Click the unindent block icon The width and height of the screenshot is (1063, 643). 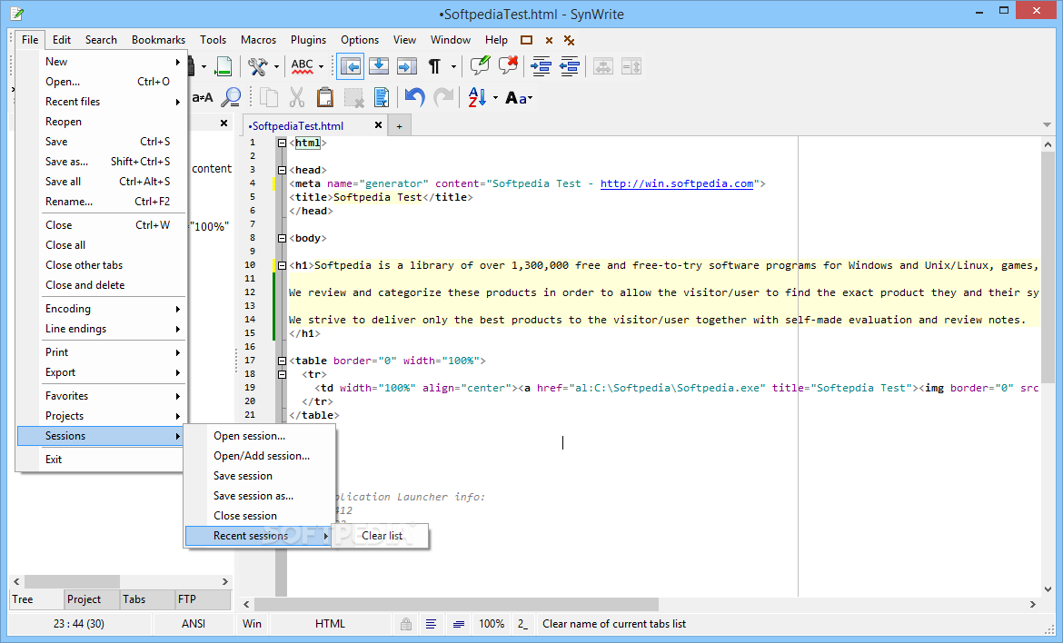pyautogui.click(x=570, y=66)
